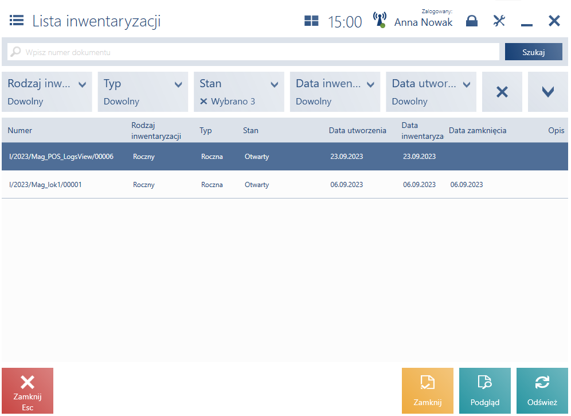Close the application with top X
This screenshot has height=416, width=571.
[554, 21]
